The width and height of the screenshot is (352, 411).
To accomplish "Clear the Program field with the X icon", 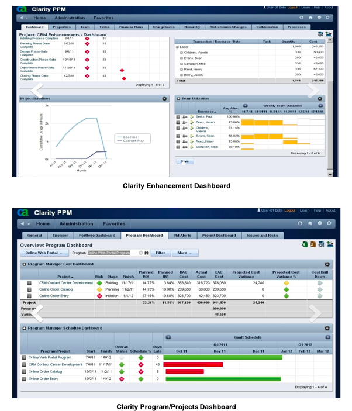I will click(x=141, y=253).
